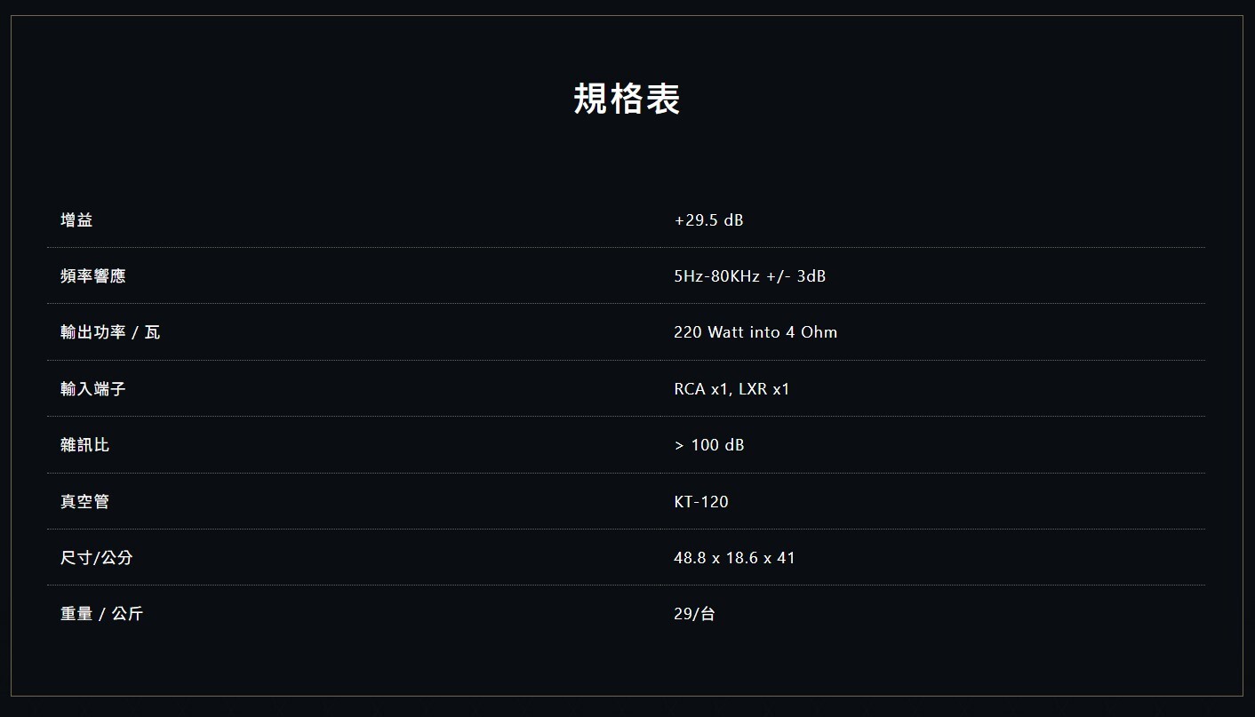
Task: Click the 5Hz-80KHz frequency range text
Action: tap(716, 276)
